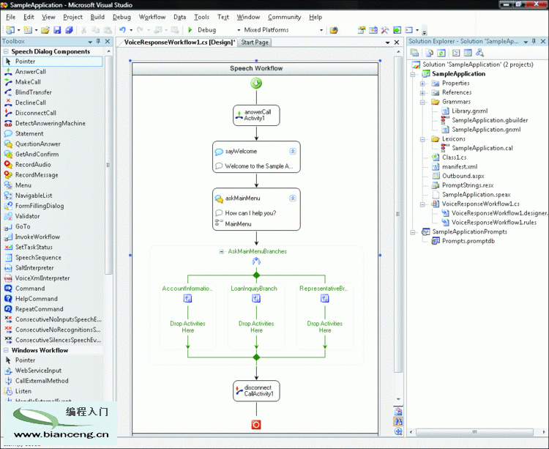
Task: Collapse the askMainMenu activity chevron
Action: coord(293,198)
